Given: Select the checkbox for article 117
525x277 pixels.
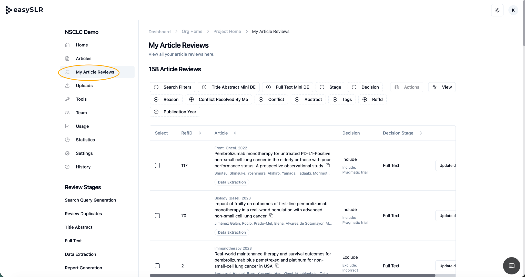Looking at the screenshot, I should click(x=157, y=166).
